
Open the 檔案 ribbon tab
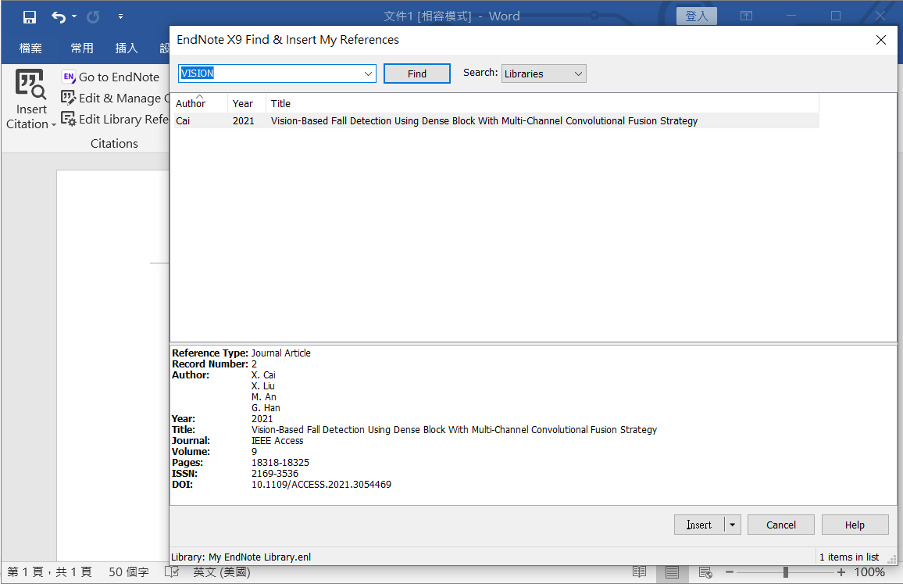[30, 48]
